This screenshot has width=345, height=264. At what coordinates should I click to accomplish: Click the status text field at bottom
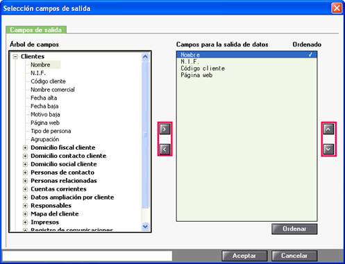click(87, 256)
